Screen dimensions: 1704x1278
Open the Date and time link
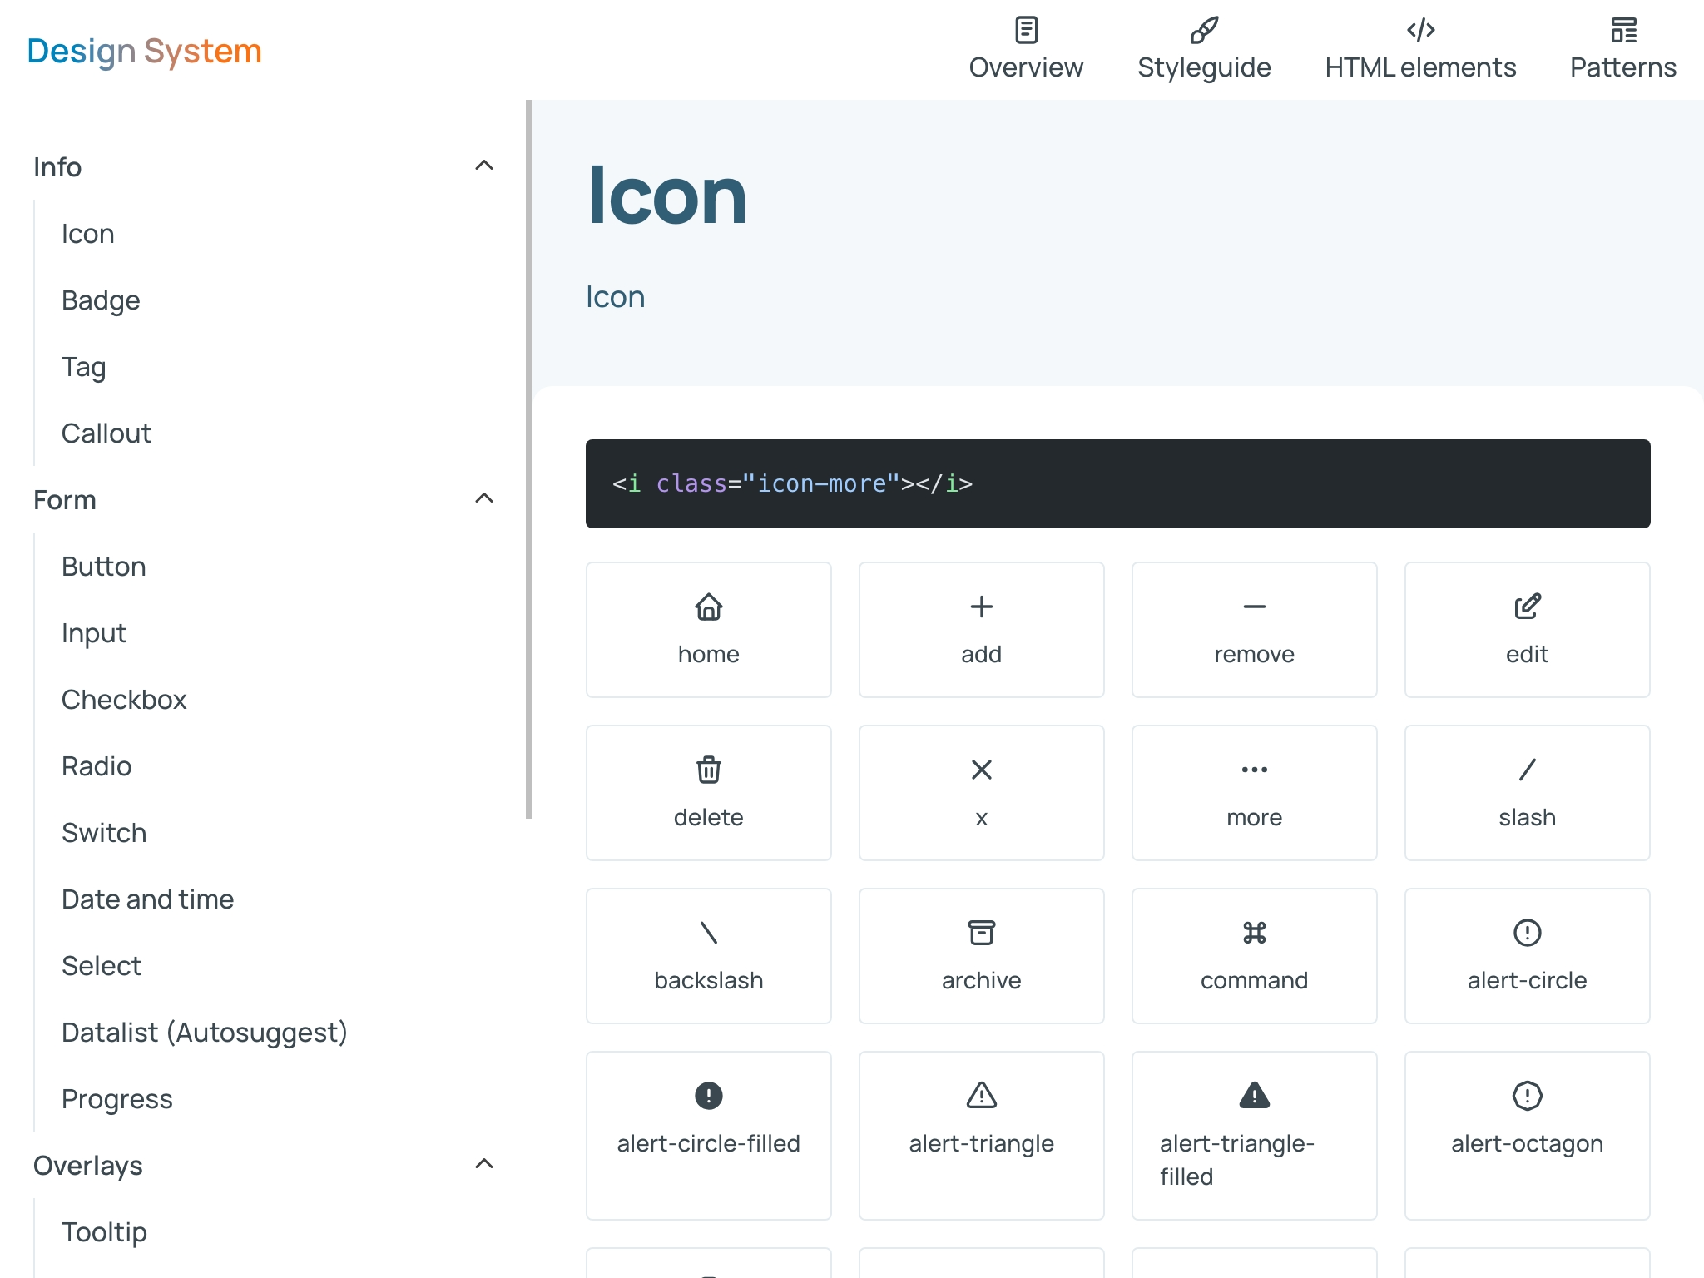(147, 899)
